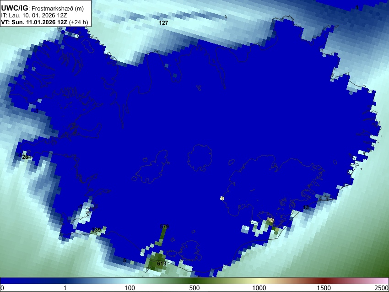Click the dark red section of the color scale

pos(324,281)
